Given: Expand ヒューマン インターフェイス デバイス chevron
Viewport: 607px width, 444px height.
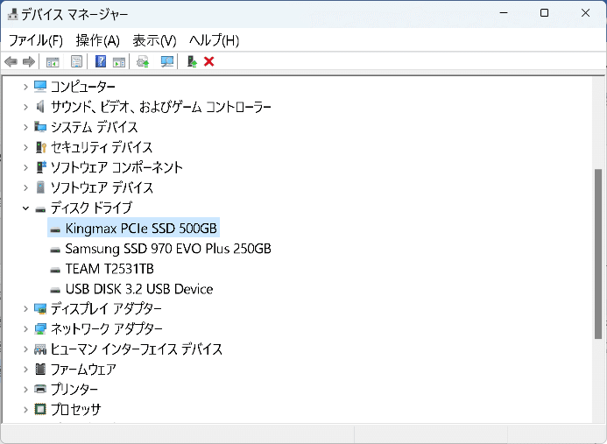Looking at the screenshot, I should (x=25, y=349).
